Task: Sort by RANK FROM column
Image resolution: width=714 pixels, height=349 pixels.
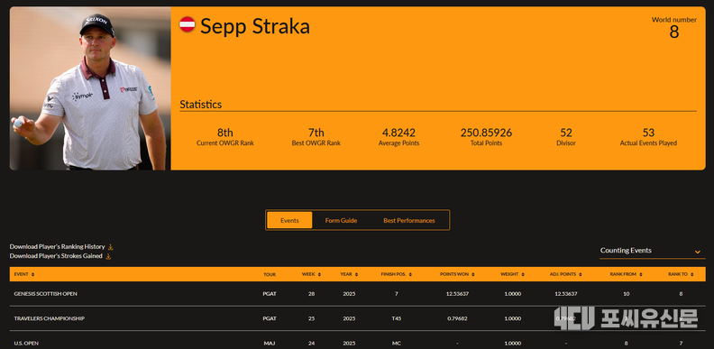Action: 627,274
